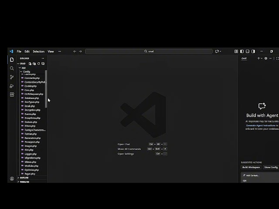Select the Chat tab
Screen dimensions: 279x209
click(x=244, y=58)
